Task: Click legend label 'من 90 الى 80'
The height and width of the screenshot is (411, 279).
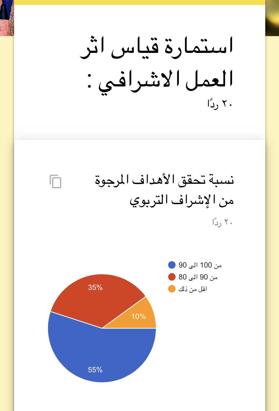Action: (x=198, y=277)
